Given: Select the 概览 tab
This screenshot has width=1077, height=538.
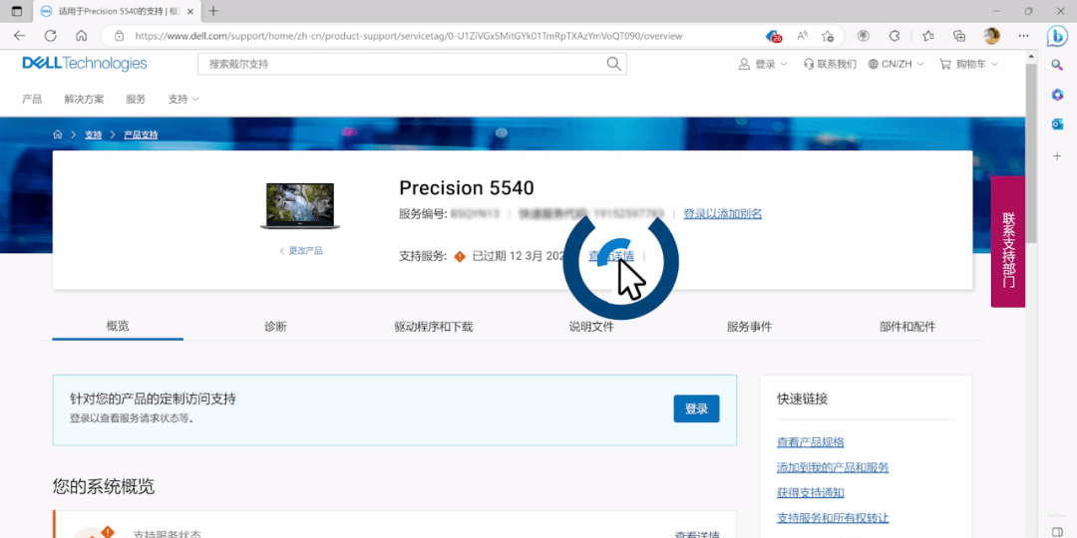Looking at the screenshot, I should point(118,326).
